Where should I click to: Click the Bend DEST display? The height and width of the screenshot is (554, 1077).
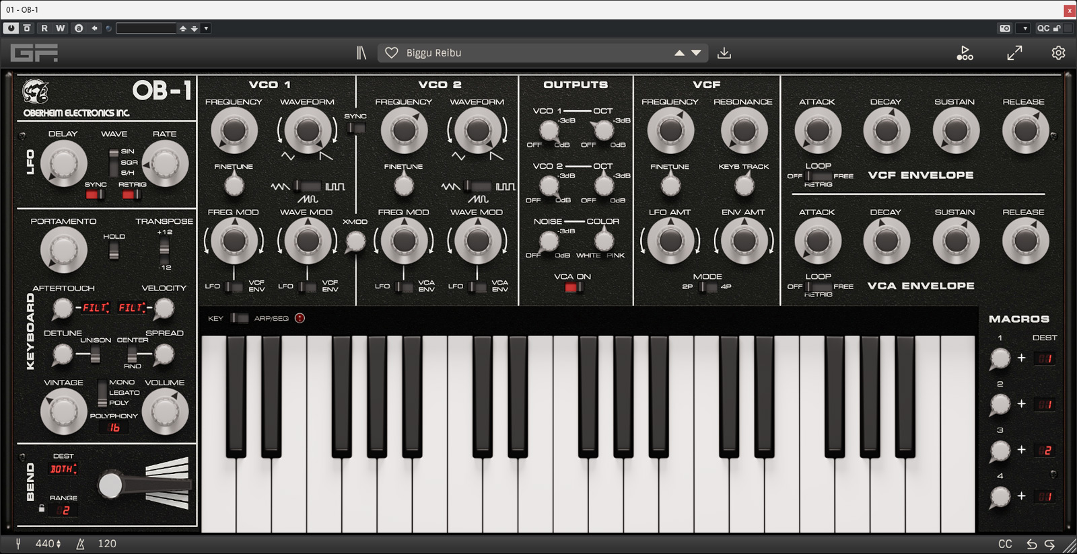pyautogui.click(x=63, y=469)
